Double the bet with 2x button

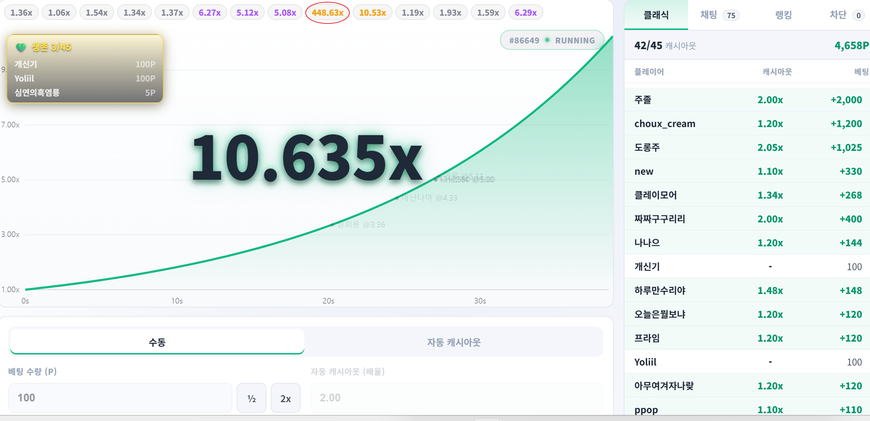click(286, 398)
